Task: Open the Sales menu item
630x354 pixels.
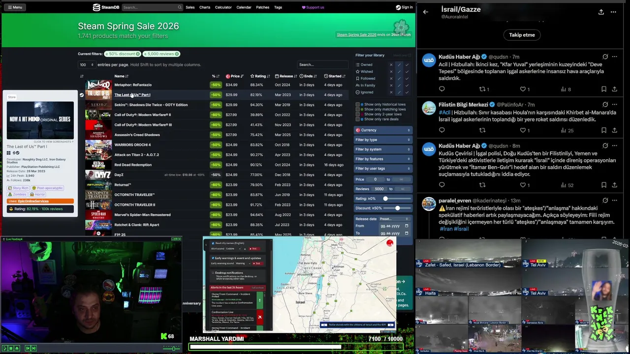Action: 190,7
